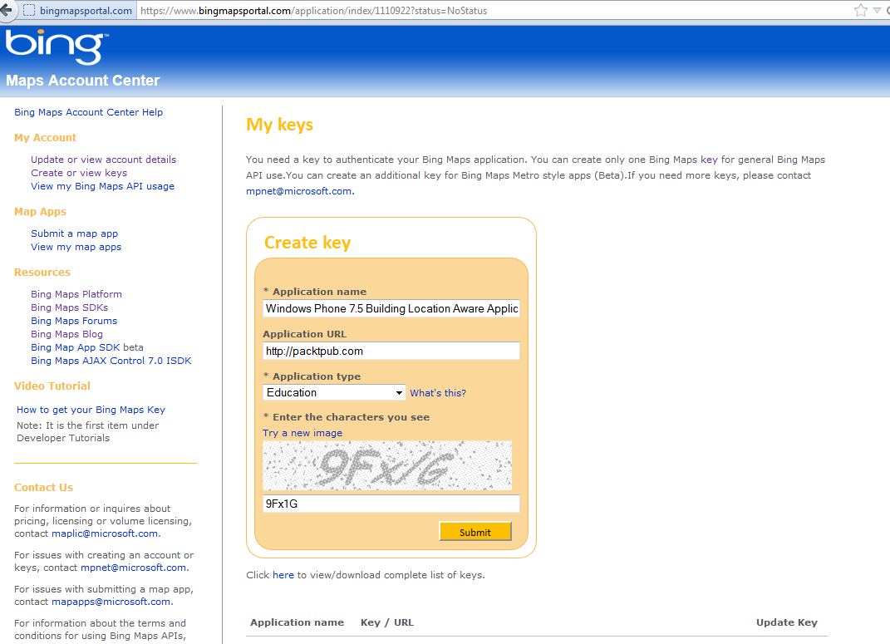
Task: Click the Maps Account Center title
Action: click(x=83, y=81)
